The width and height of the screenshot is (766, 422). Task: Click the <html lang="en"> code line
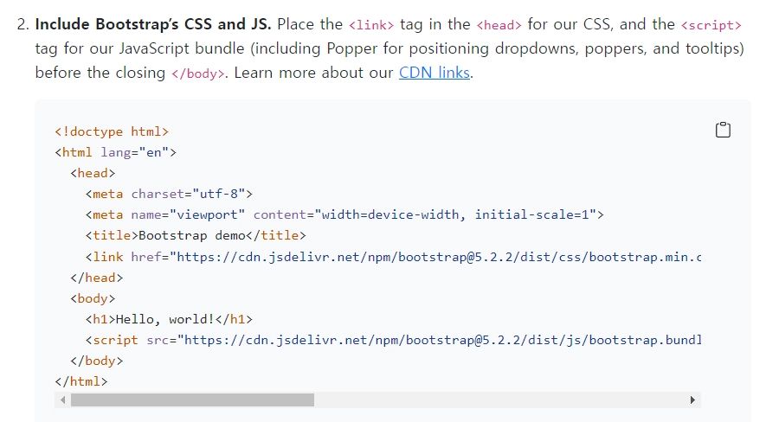116,153
